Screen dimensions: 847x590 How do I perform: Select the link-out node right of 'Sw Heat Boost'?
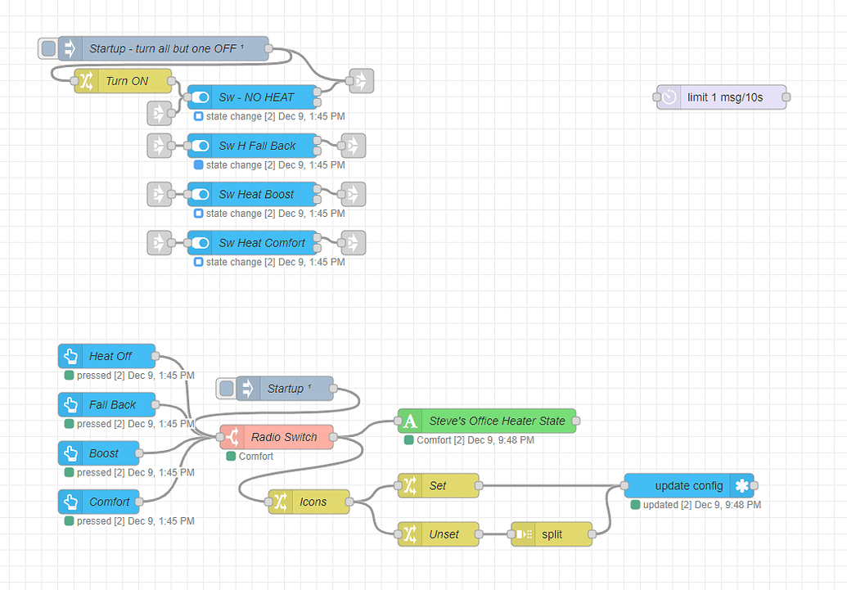point(354,195)
